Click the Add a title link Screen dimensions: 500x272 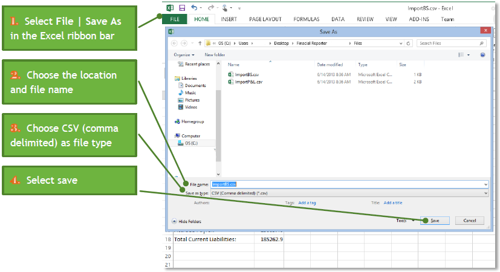[x=393, y=203]
